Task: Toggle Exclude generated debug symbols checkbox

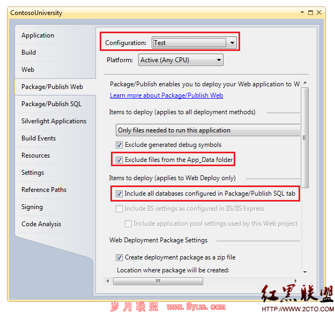Action: (x=119, y=145)
